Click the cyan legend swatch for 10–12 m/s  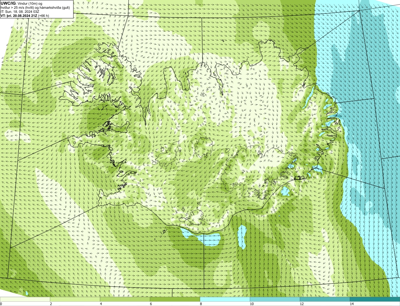pos(275,299)
